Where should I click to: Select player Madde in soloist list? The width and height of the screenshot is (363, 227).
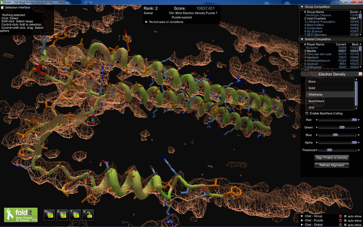click(311, 51)
